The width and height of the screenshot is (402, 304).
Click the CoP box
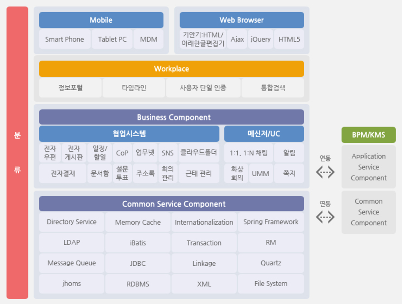point(122,152)
